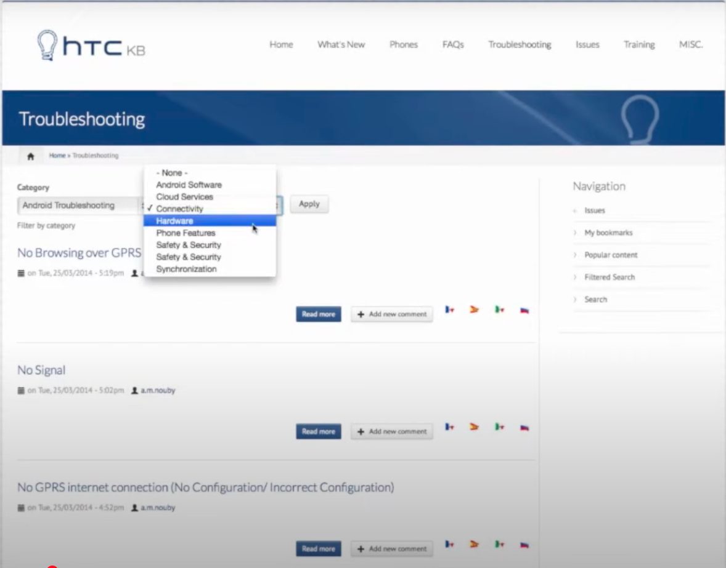Go to FAQs in the top menu

click(453, 44)
